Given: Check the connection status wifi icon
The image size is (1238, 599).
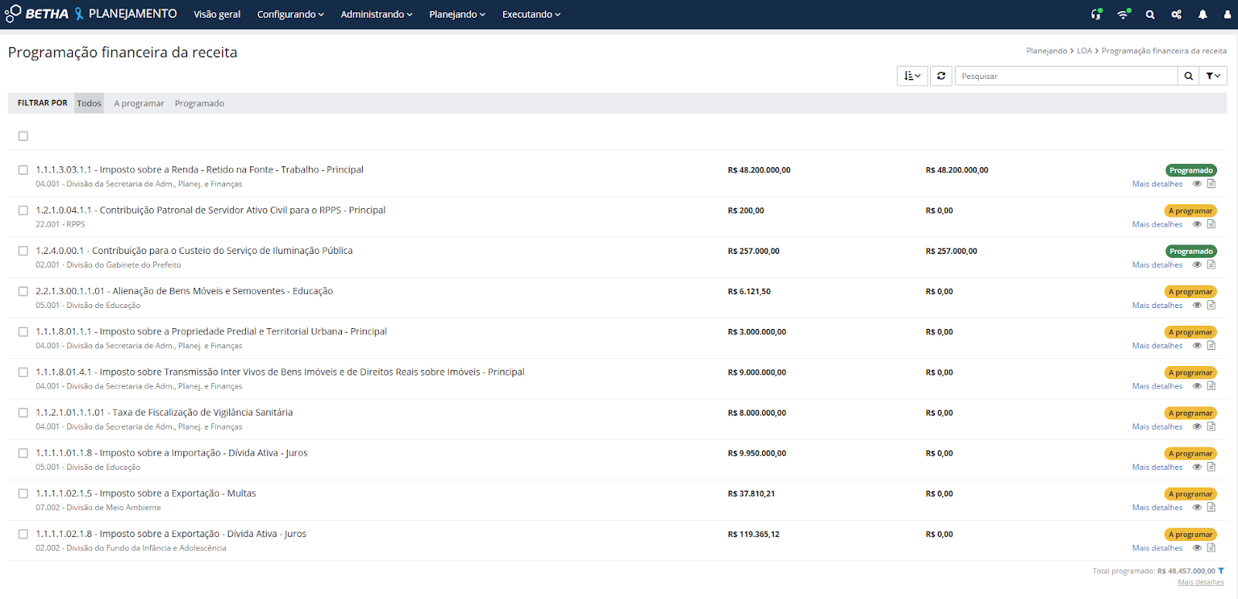Looking at the screenshot, I should tap(1123, 14).
